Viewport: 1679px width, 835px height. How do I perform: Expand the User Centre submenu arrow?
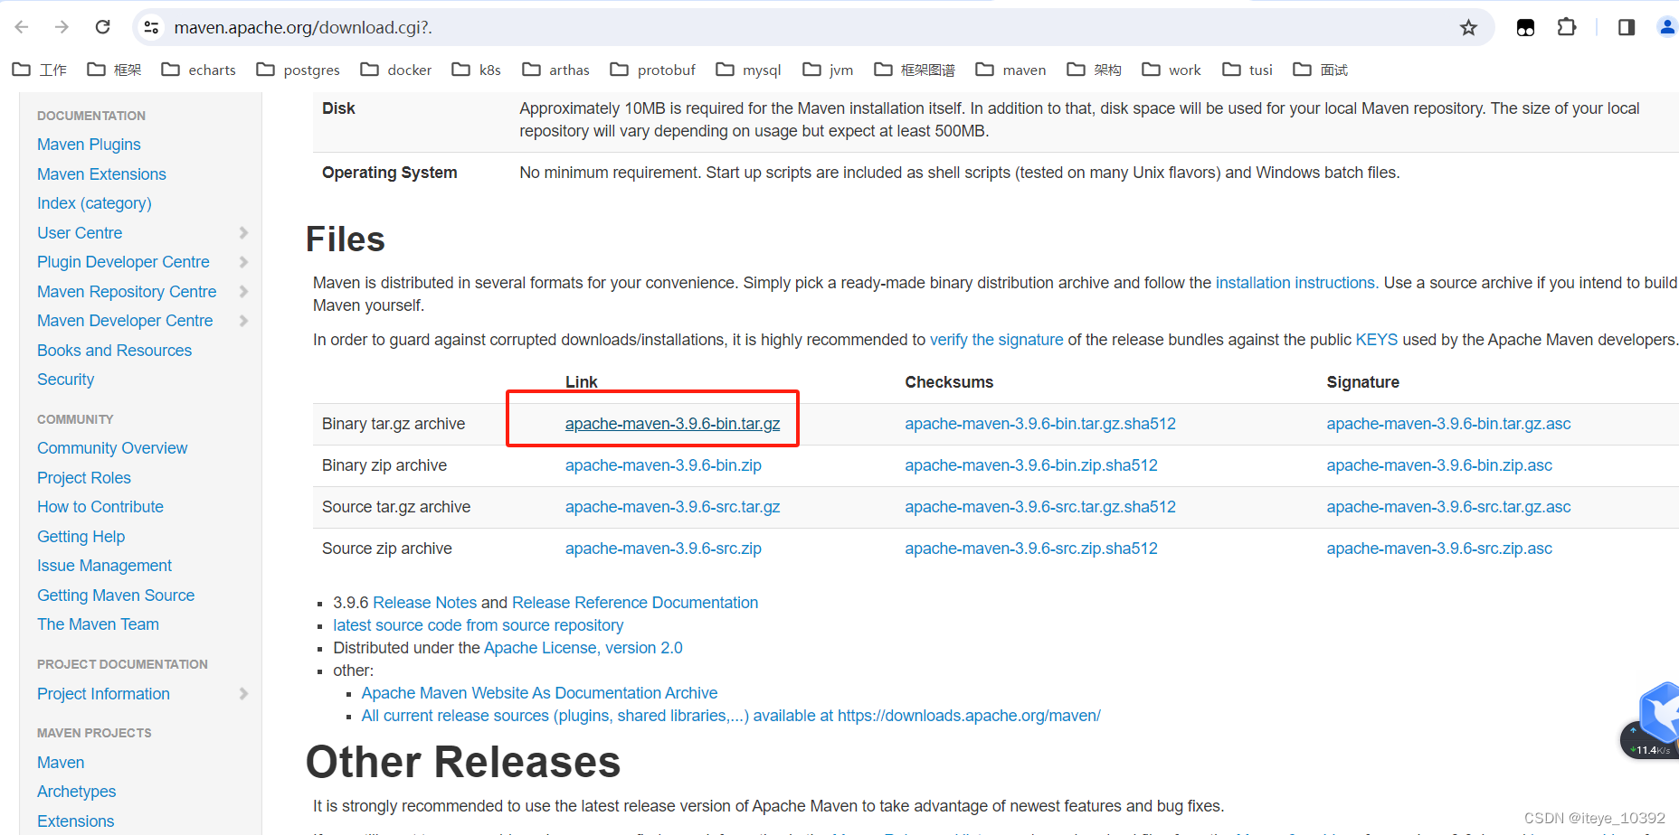pyautogui.click(x=243, y=232)
